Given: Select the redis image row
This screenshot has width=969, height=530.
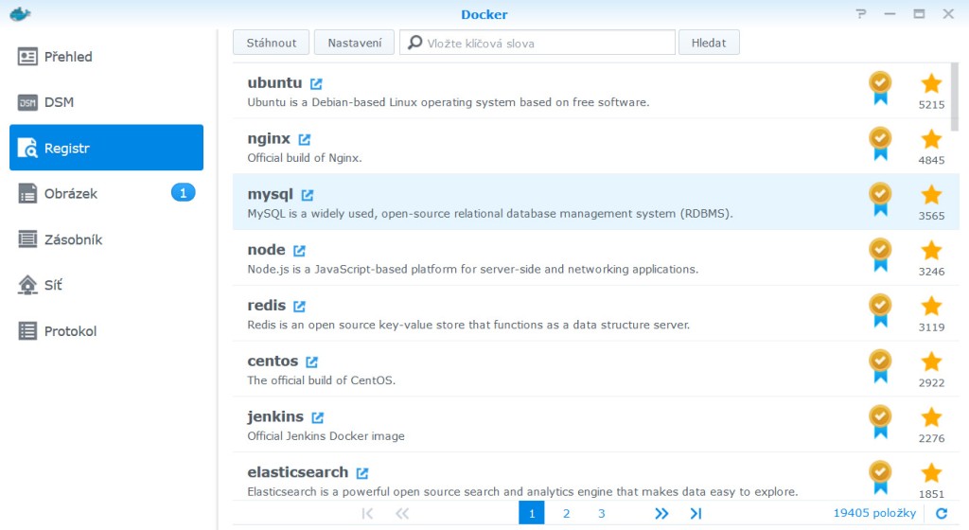Looking at the screenshot, I should click(596, 313).
